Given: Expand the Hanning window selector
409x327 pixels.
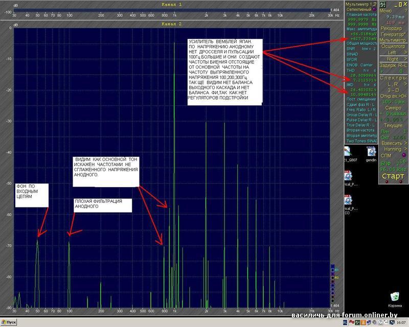Looking at the screenshot, I should coord(393,149).
